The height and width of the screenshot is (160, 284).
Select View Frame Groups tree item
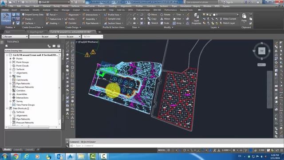(25, 105)
